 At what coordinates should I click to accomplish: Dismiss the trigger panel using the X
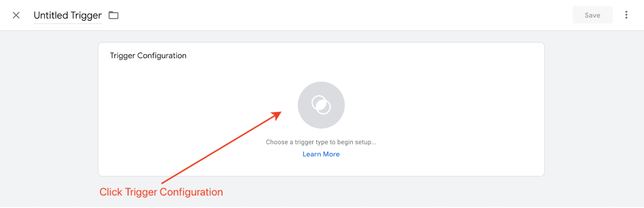coord(16,15)
